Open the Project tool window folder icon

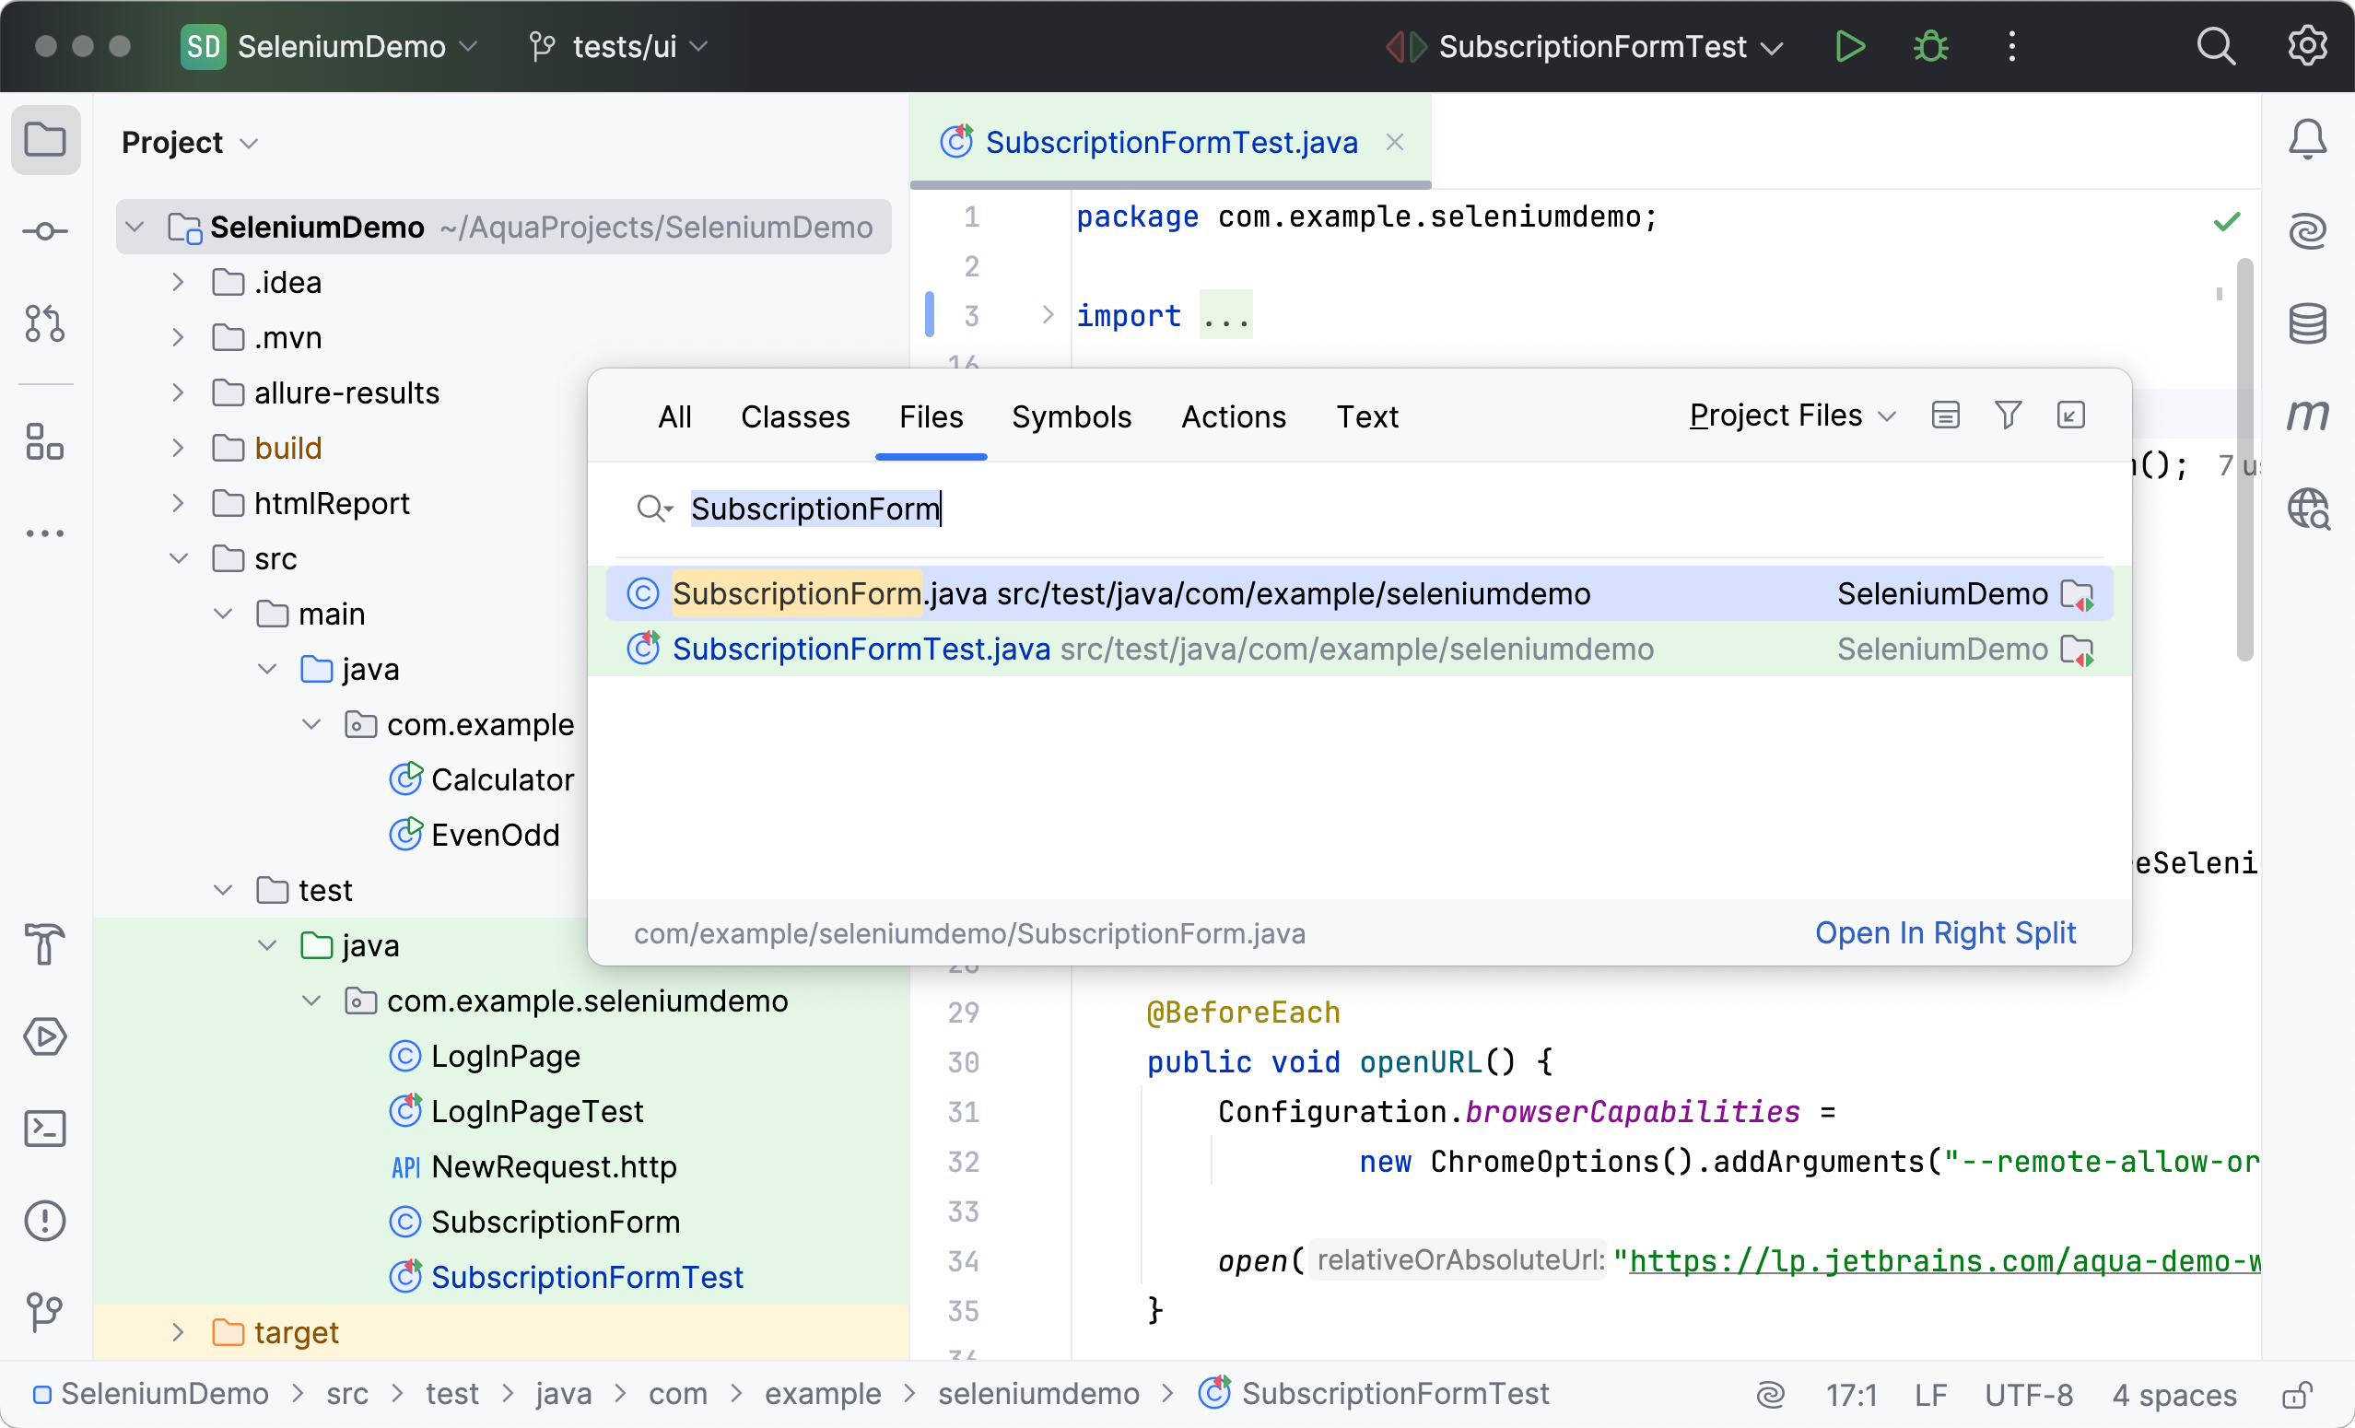(45, 141)
